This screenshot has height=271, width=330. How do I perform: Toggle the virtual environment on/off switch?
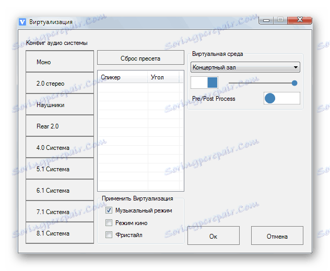point(204,83)
